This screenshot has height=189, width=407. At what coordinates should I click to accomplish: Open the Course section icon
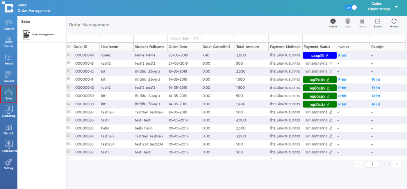9,42
